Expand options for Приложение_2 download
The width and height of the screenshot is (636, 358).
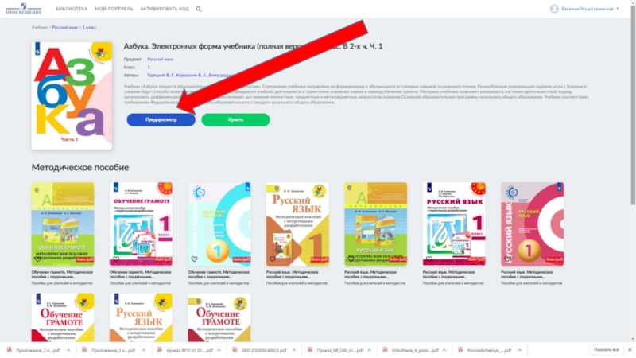(x=68, y=350)
